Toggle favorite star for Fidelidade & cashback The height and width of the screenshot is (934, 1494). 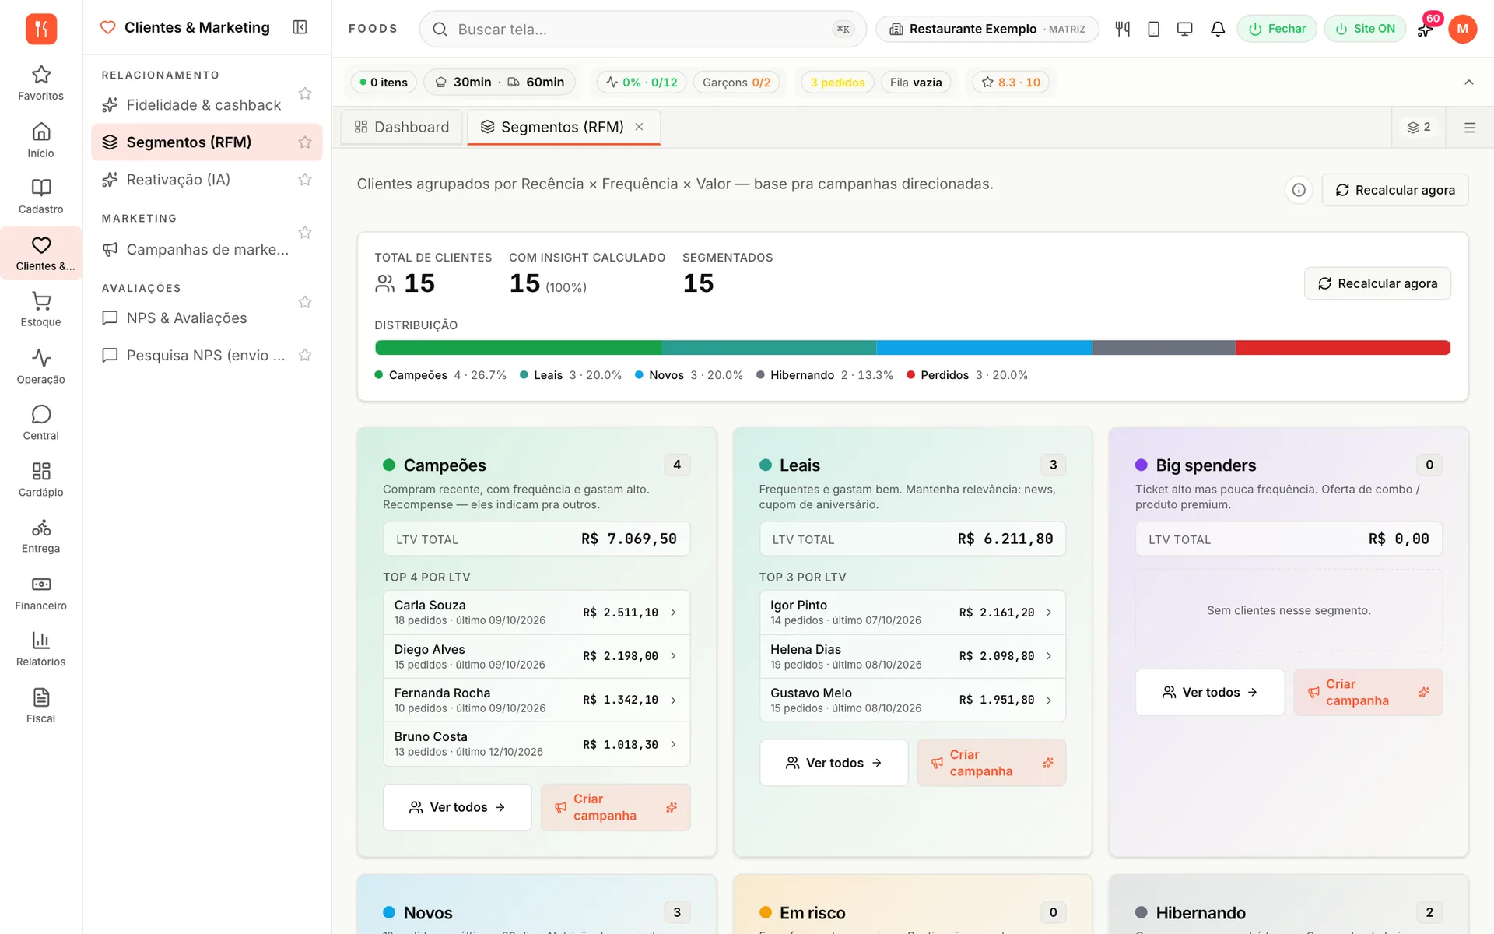pos(305,93)
